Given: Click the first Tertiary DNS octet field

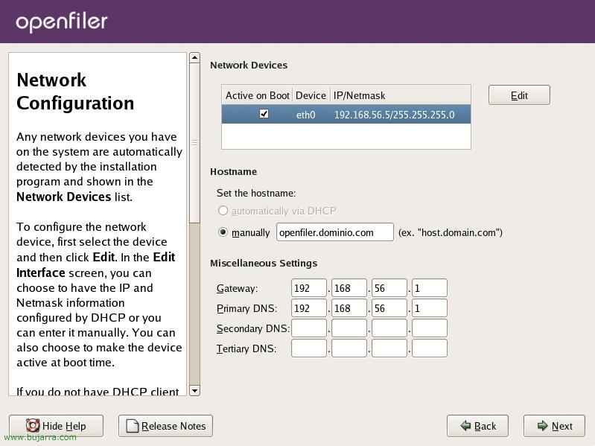Looking at the screenshot, I should pyautogui.click(x=309, y=348).
